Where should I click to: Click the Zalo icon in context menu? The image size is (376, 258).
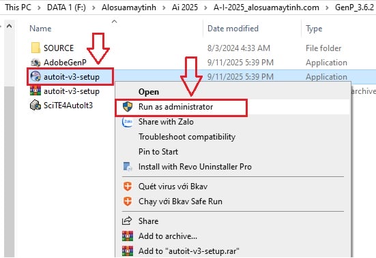point(128,122)
